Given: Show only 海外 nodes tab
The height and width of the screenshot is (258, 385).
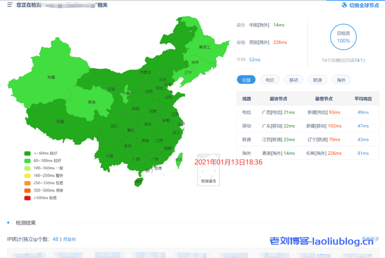Looking at the screenshot, I should 341,80.
